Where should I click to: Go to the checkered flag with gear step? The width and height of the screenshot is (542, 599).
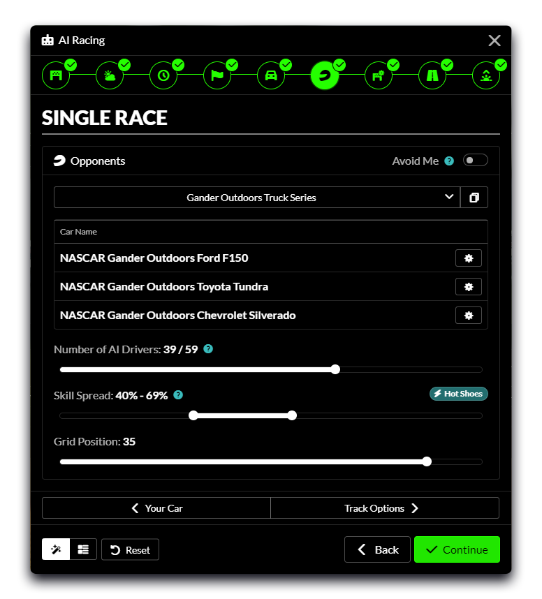coord(379,75)
